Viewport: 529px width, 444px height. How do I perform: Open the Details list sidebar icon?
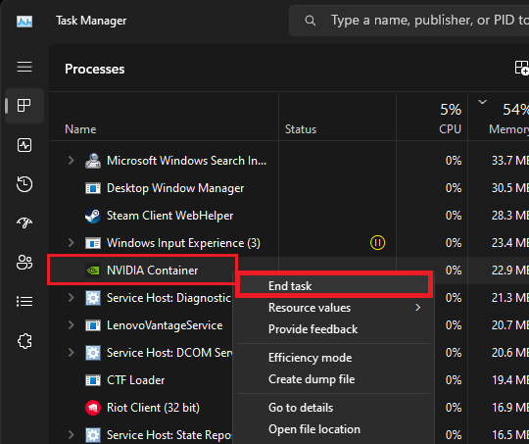tap(24, 301)
